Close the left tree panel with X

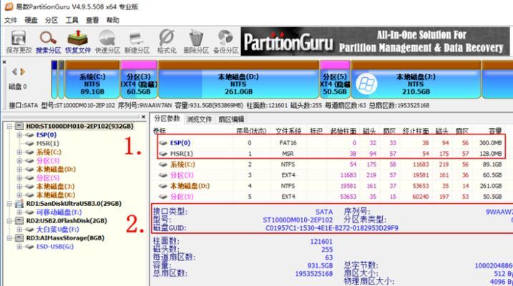tap(143, 117)
